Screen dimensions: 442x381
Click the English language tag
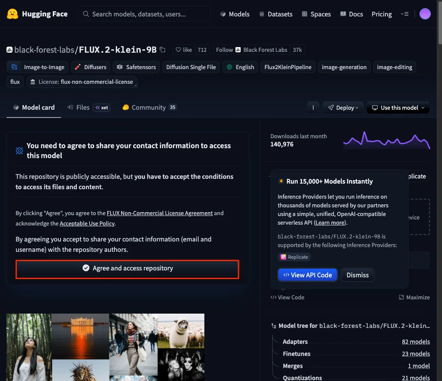(240, 67)
